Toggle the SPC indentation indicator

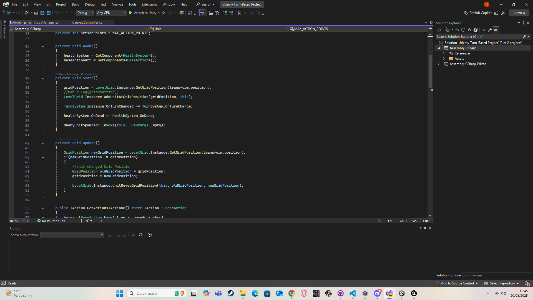pyautogui.click(x=415, y=221)
